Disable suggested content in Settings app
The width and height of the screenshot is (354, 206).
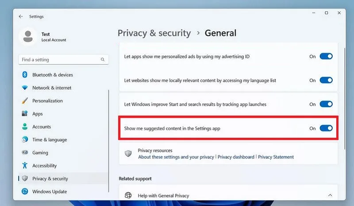[326, 128]
